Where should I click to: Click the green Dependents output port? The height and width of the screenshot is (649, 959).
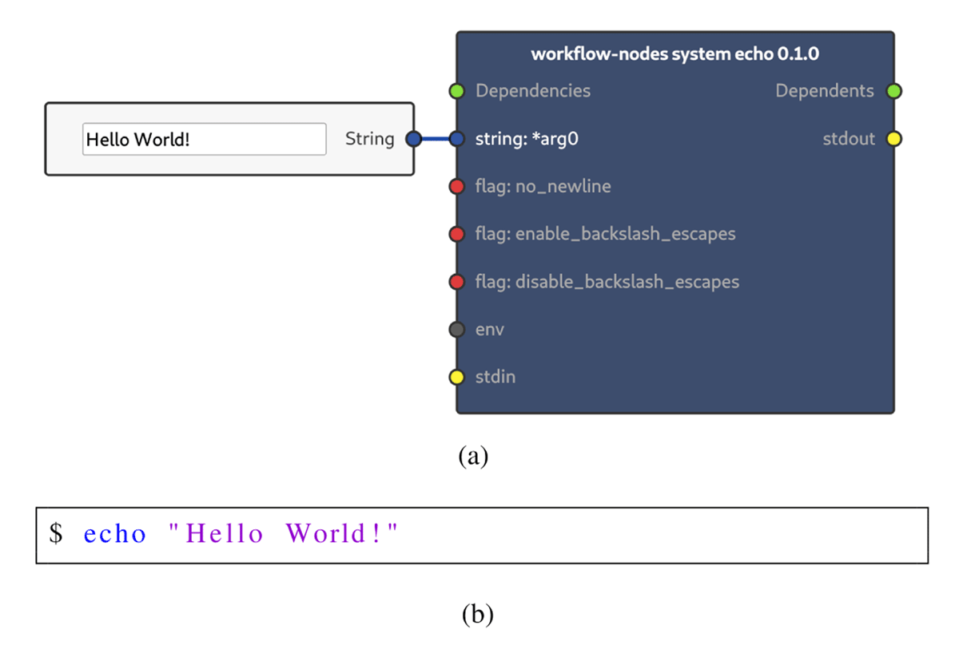point(894,91)
